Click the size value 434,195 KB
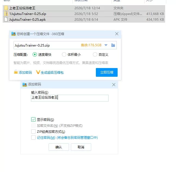Viewport: 176px width, 172px height. [155, 20]
